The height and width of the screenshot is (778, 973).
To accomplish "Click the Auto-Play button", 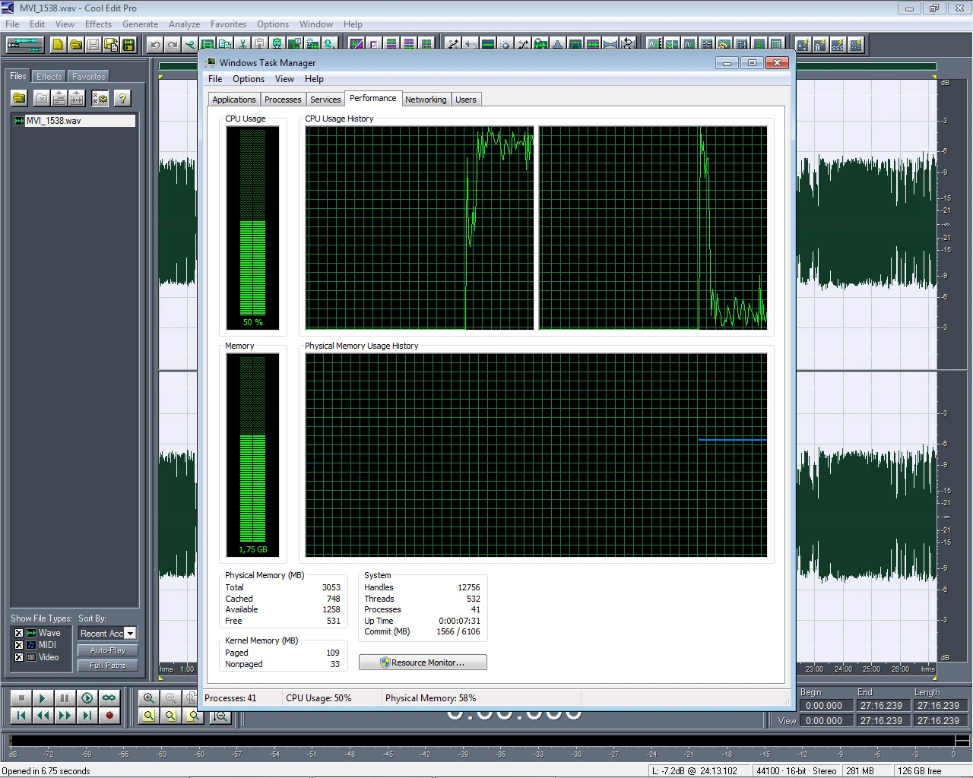I will (108, 650).
